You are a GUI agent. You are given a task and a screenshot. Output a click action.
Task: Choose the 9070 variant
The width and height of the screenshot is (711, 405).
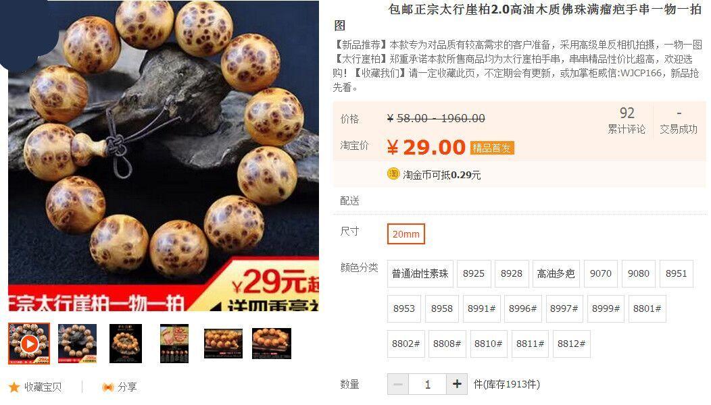(x=601, y=273)
